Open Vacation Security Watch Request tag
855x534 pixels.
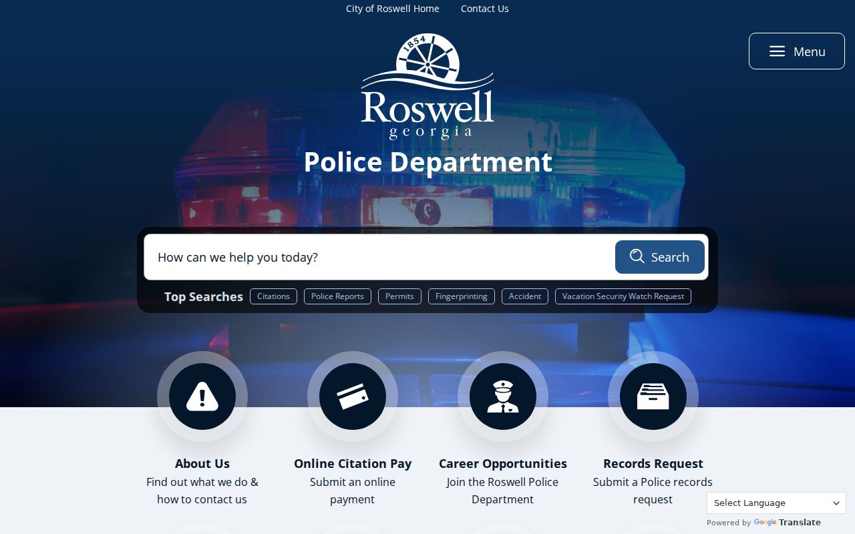pyautogui.click(x=623, y=296)
